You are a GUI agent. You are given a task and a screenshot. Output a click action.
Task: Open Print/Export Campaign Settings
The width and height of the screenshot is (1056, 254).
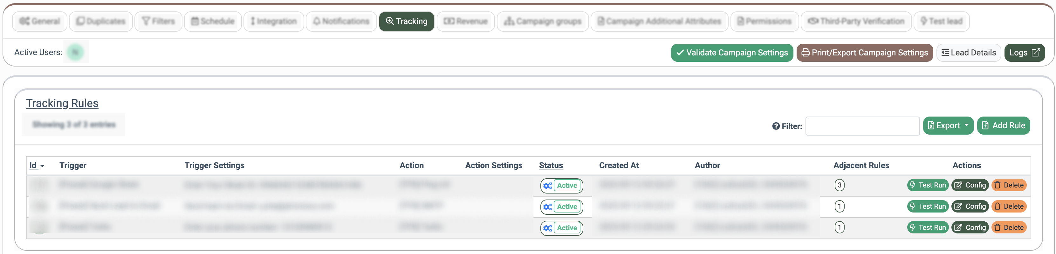(865, 53)
